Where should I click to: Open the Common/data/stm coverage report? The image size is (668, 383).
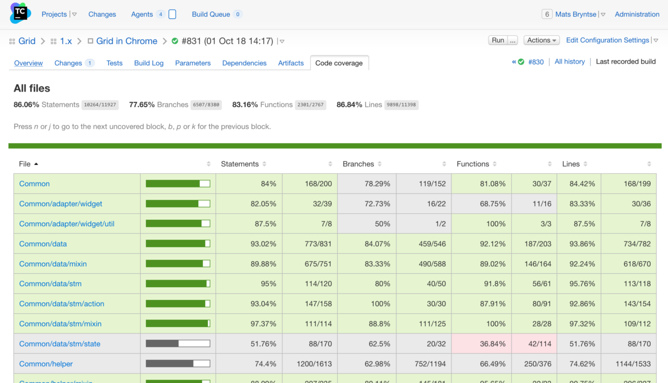[x=51, y=283]
